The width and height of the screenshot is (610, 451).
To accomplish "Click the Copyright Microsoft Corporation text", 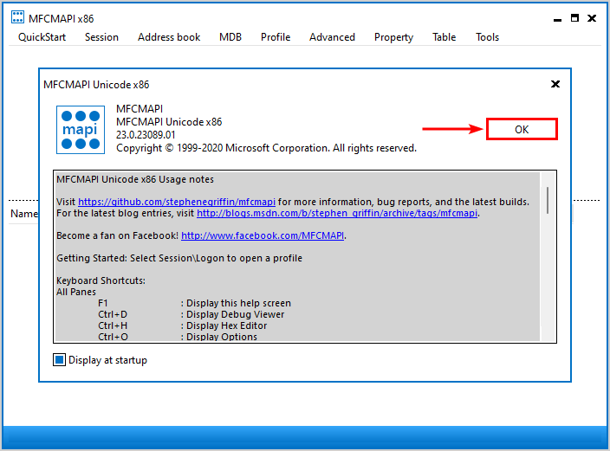I will pos(267,148).
